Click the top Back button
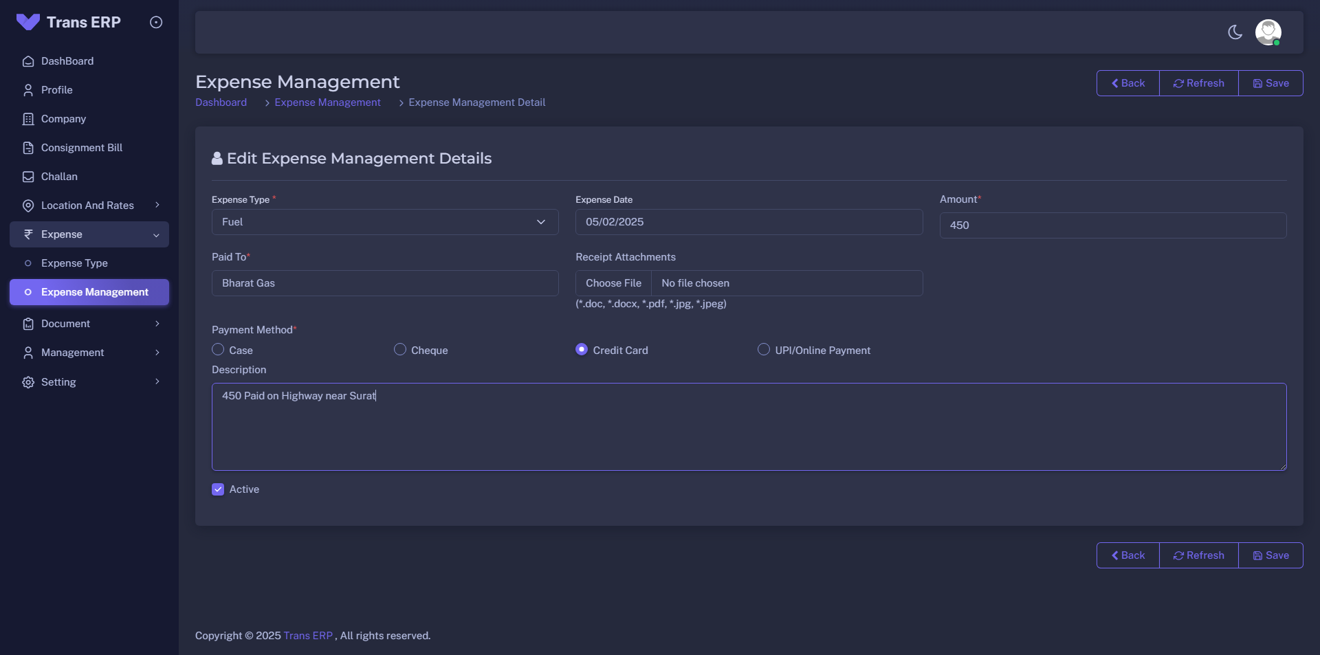The width and height of the screenshot is (1320, 655). click(x=1128, y=83)
